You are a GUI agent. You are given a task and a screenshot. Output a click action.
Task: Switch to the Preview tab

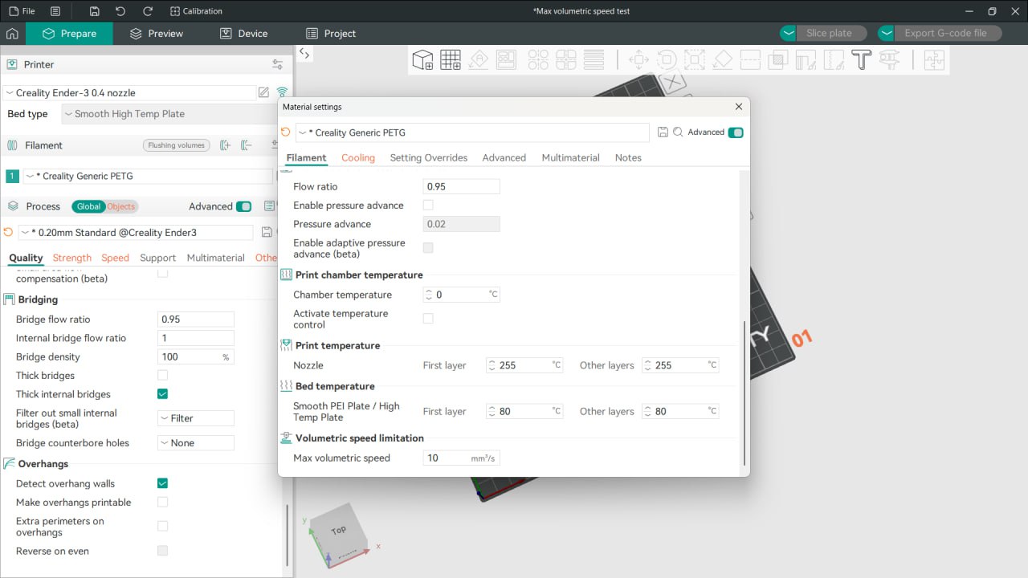[x=157, y=34]
